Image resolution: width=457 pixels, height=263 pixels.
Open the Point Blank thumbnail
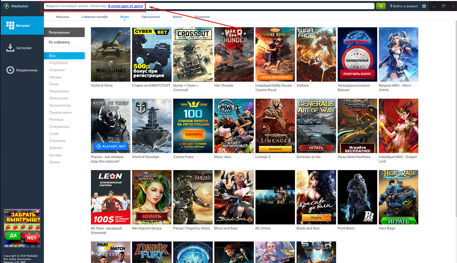[358, 197]
